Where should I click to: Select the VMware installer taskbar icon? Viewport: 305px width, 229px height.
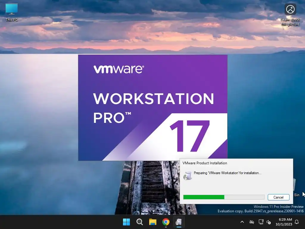click(179, 222)
